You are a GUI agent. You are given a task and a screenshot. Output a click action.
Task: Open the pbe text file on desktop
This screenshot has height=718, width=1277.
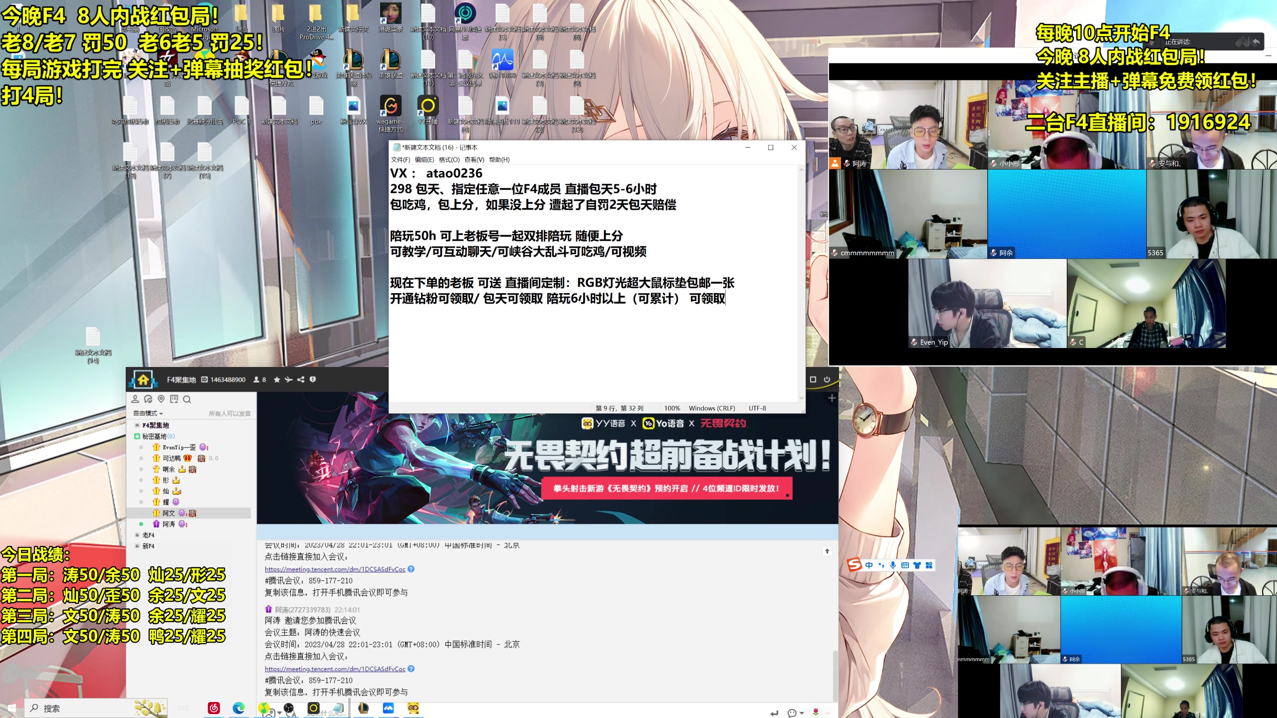[x=316, y=110]
